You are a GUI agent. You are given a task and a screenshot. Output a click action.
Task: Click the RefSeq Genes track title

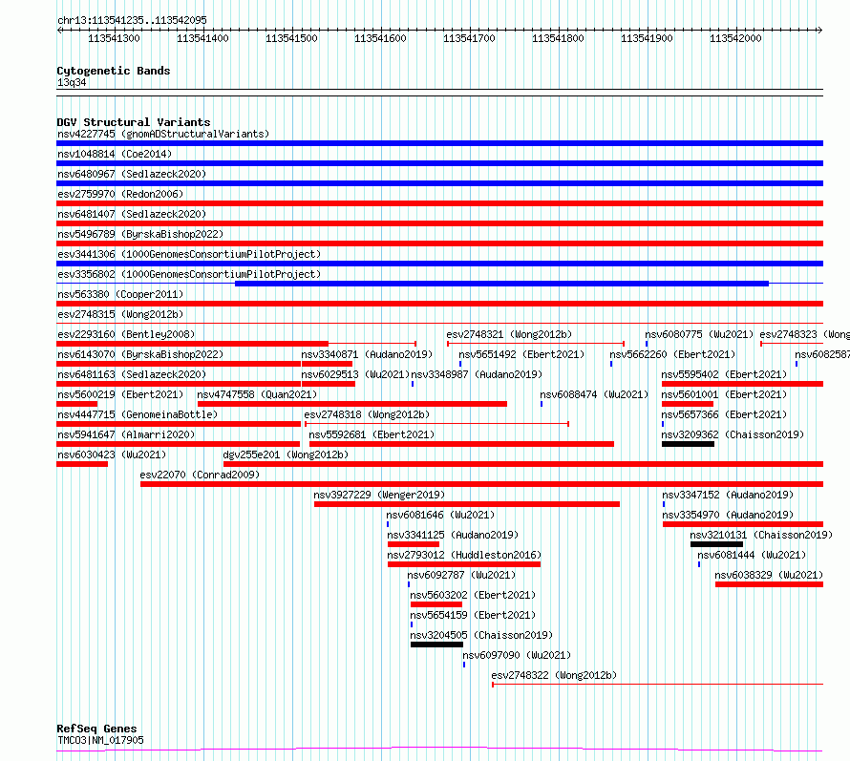(96, 729)
